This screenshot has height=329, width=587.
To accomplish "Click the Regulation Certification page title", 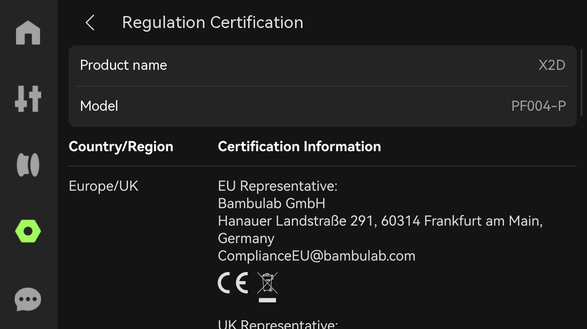I will (x=213, y=23).
